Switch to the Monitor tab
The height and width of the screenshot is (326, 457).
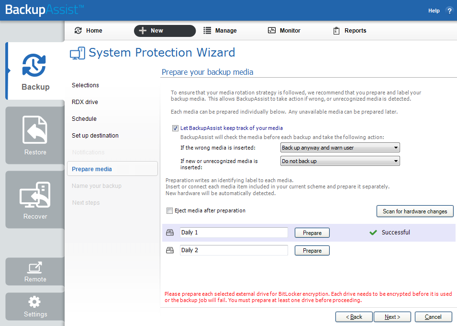coord(284,30)
